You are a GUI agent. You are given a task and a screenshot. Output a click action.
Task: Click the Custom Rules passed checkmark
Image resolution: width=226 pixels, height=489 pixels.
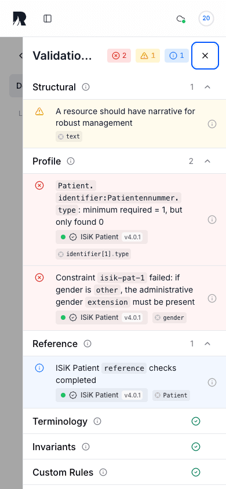point(196,472)
